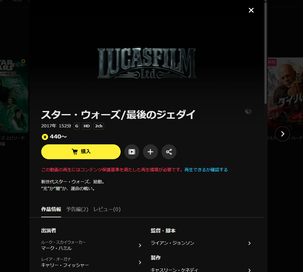This screenshot has width=303, height=272.
Task: Click the 製作 heading
Action: point(156,258)
